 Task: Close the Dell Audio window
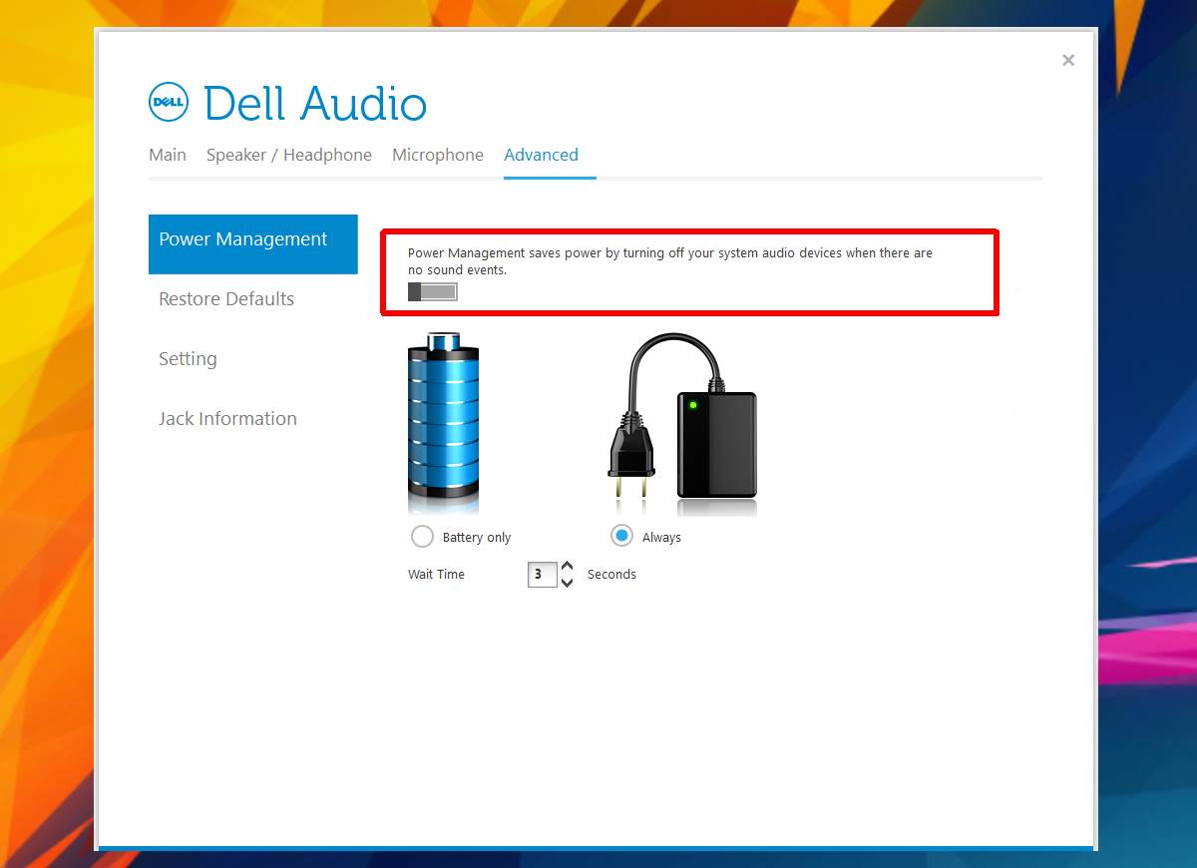(x=1068, y=60)
